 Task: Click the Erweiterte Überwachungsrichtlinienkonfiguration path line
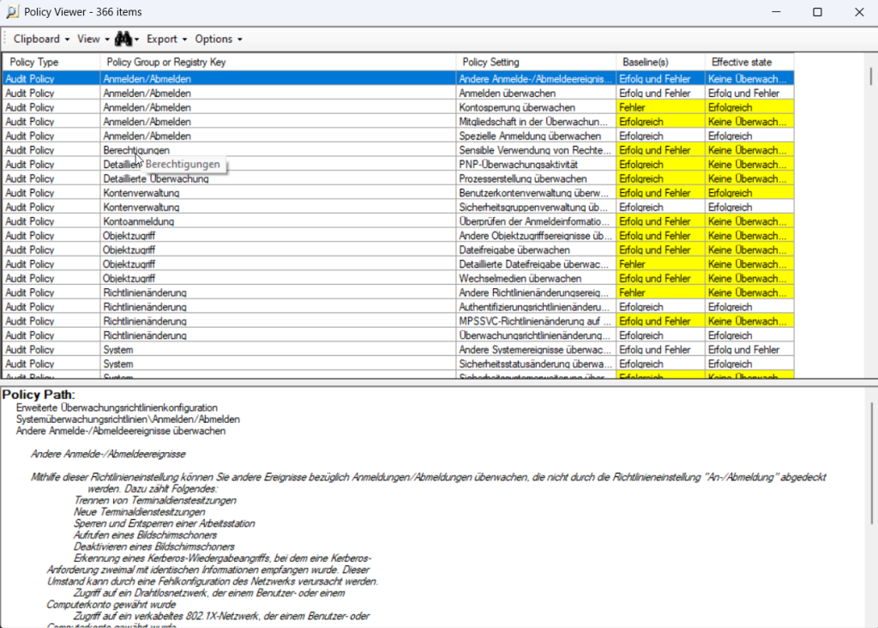[117, 408]
